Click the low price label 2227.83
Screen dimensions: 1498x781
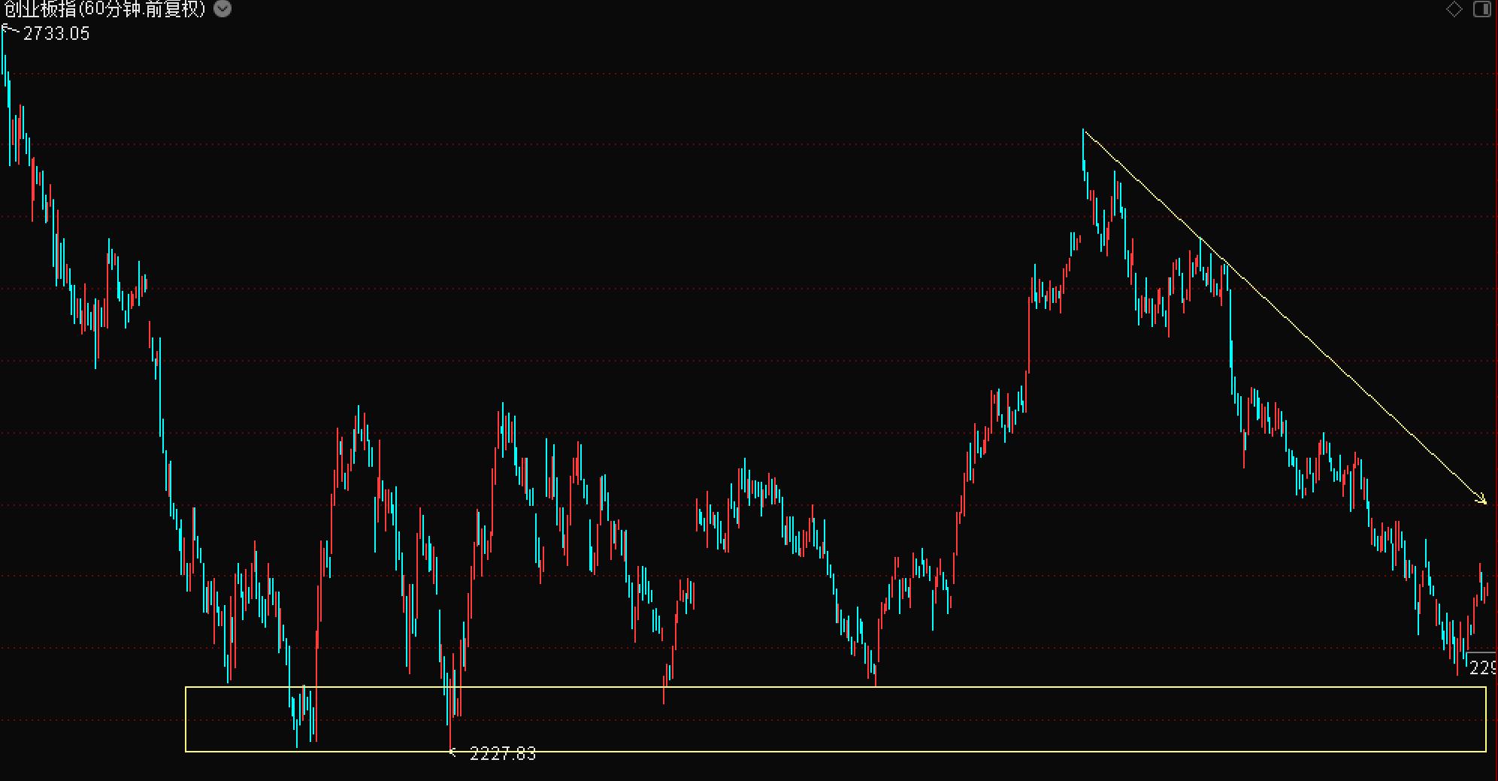[503, 753]
